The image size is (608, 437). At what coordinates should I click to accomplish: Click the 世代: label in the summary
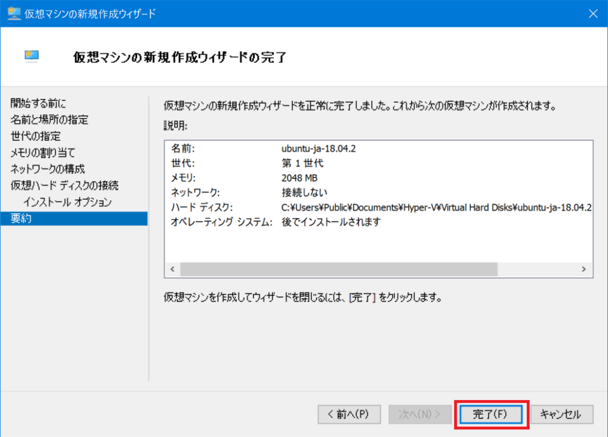[x=183, y=163]
